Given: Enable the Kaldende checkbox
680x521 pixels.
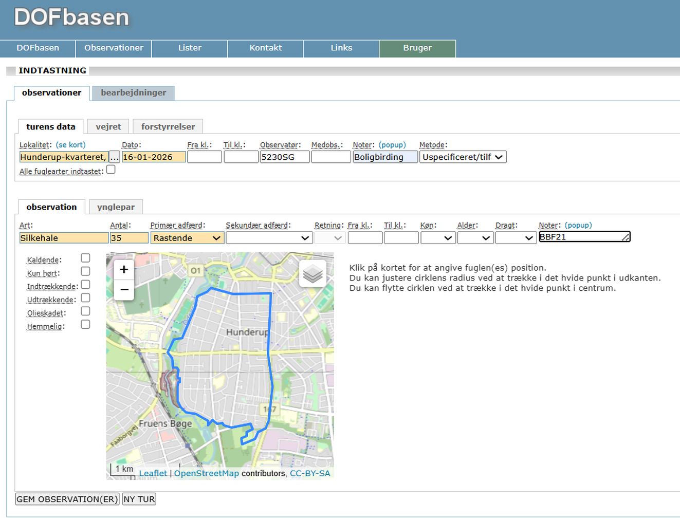Looking at the screenshot, I should [85, 258].
